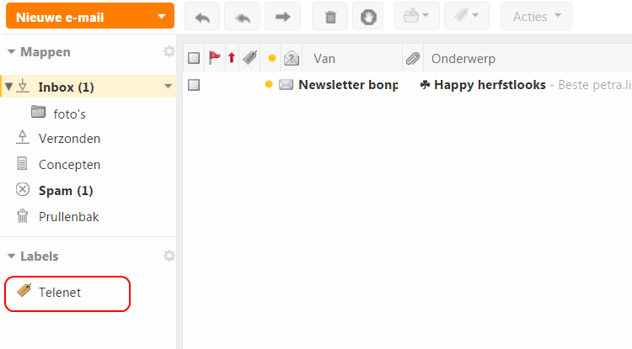Open the Happy herfstlooks email
Image resolution: width=632 pixels, height=349 pixels.
tap(489, 85)
